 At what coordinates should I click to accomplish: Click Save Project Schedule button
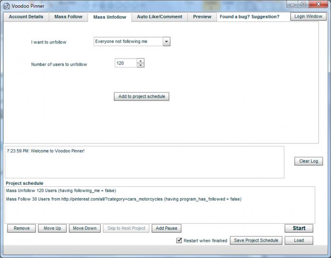(x=256, y=241)
